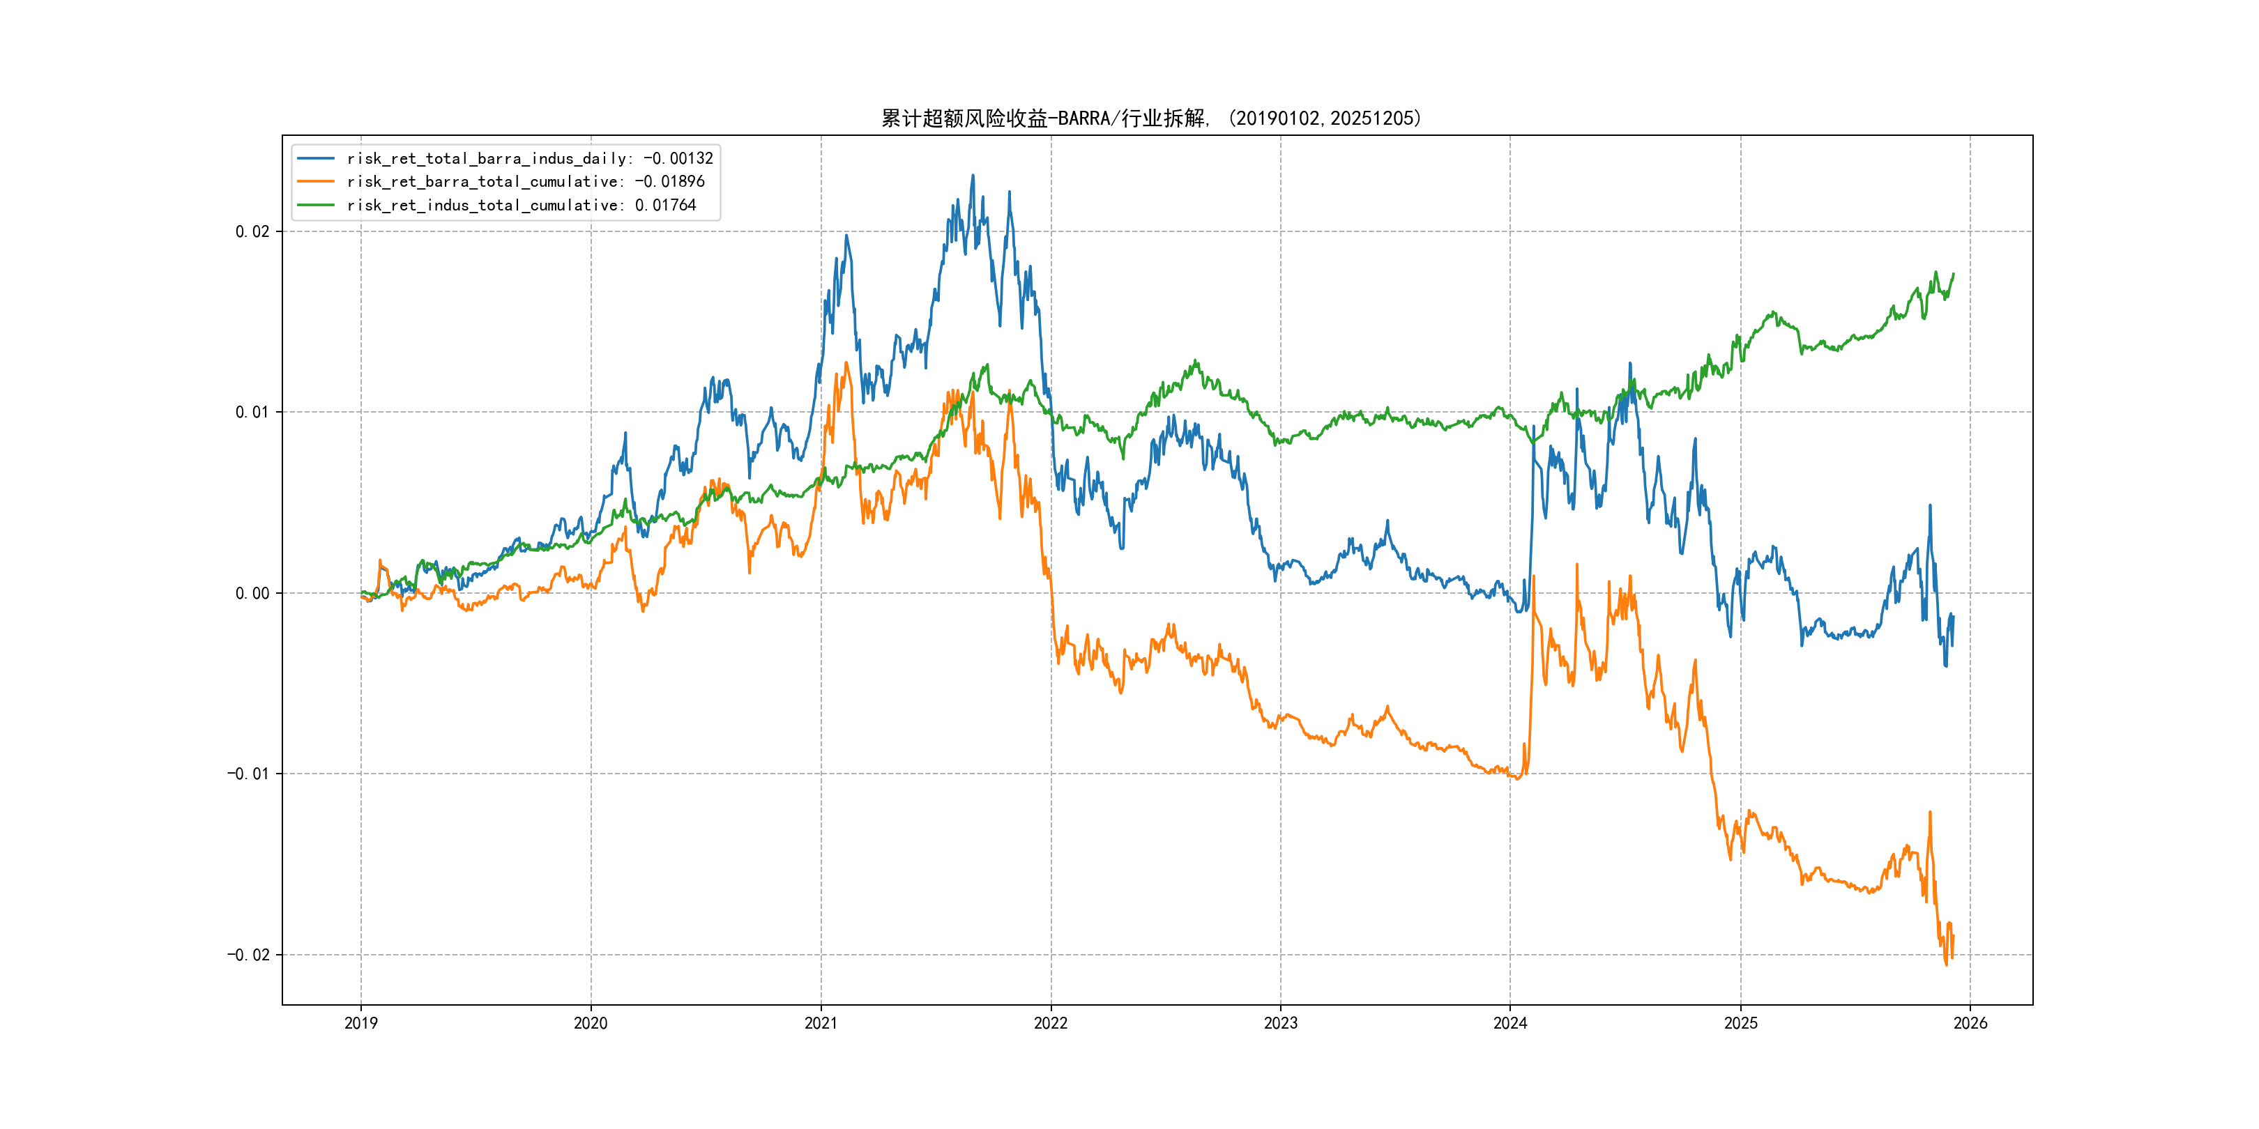Click the 0.00 y-axis tick label

252,594
